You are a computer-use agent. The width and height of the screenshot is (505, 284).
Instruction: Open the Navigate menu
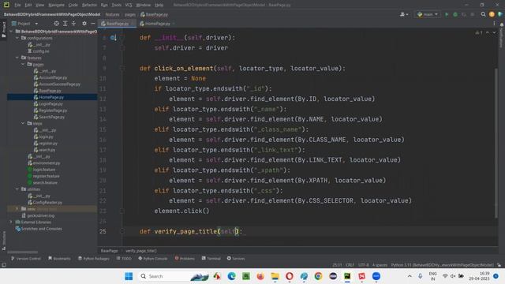tap(56, 6)
